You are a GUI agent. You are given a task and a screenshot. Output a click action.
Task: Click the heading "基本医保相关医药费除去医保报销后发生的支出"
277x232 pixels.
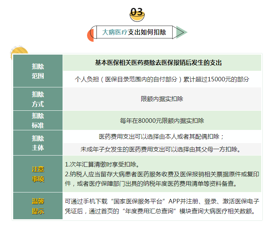[x=158, y=63]
